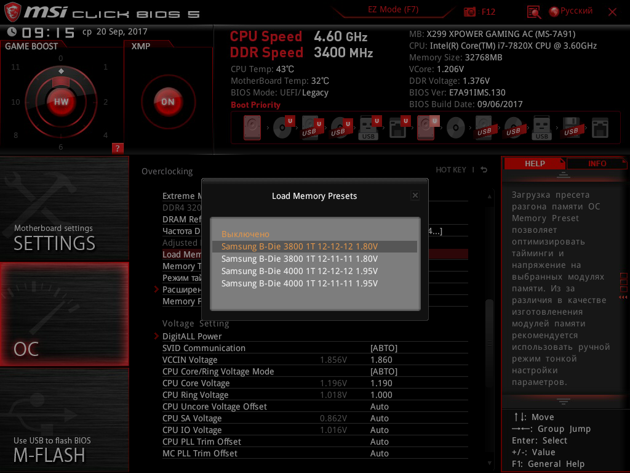Click the settings list scroll up arrow
The height and width of the screenshot is (473, 630).
pyautogui.click(x=489, y=196)
